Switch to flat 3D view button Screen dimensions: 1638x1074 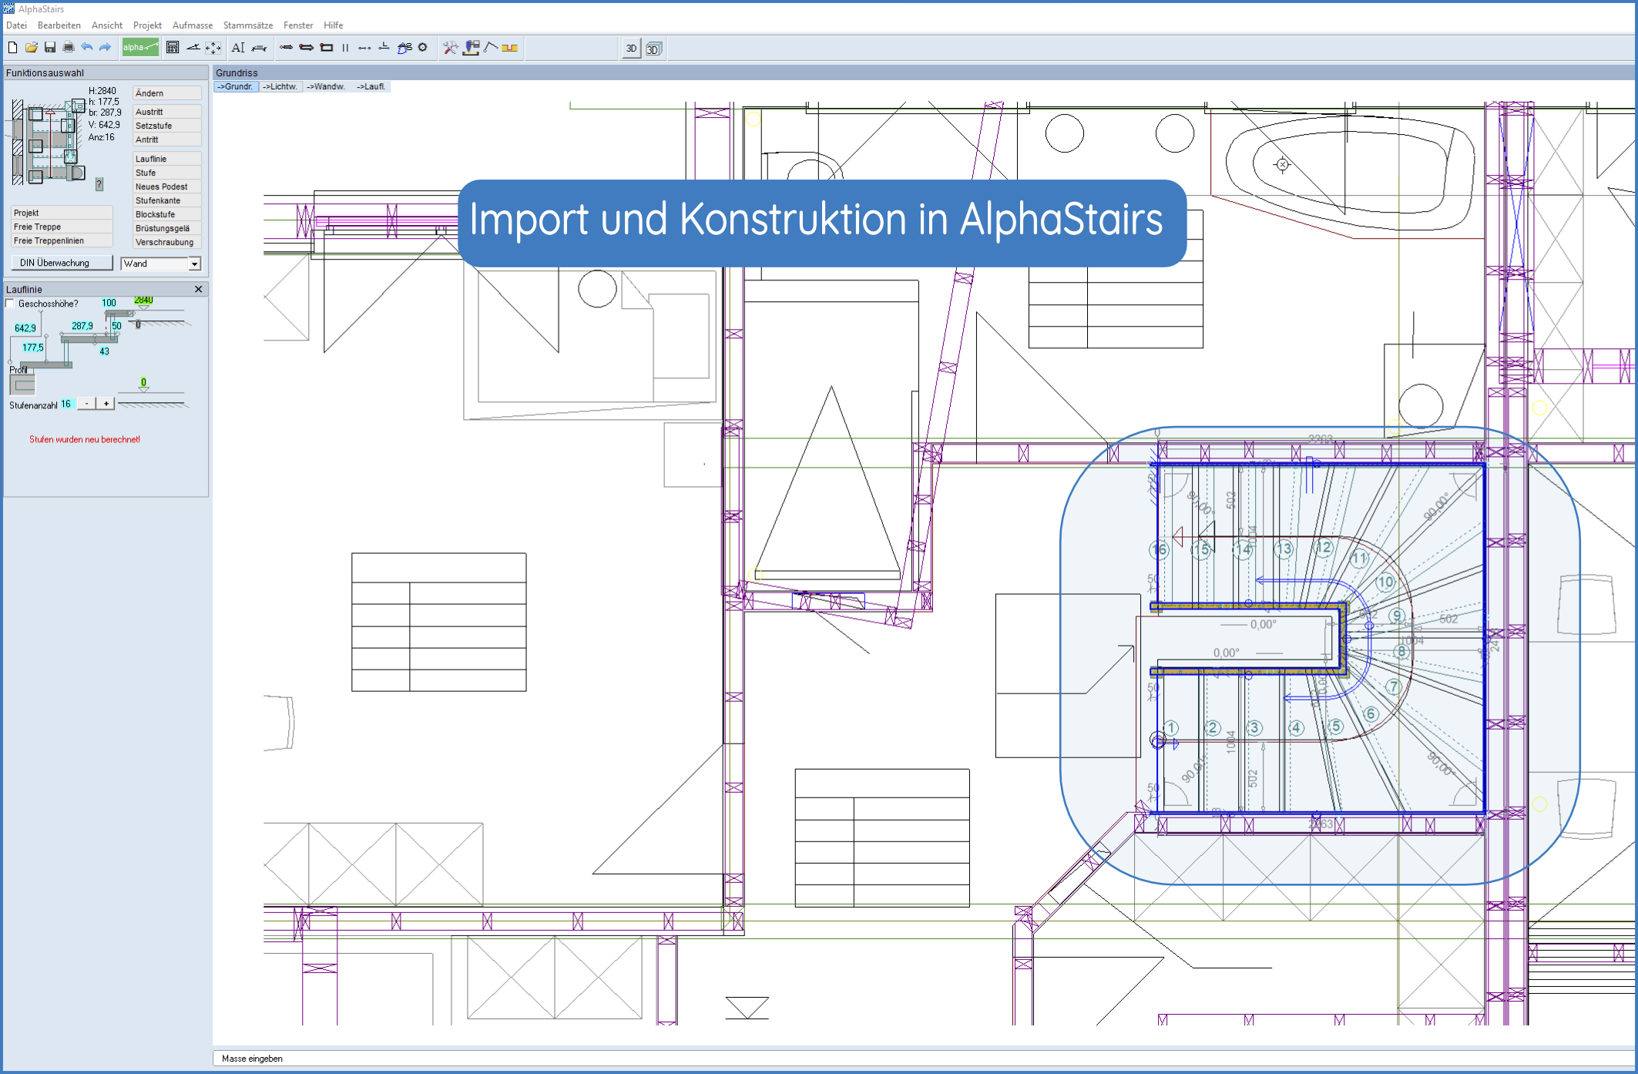pyautogui.click(x=631, y=49)
